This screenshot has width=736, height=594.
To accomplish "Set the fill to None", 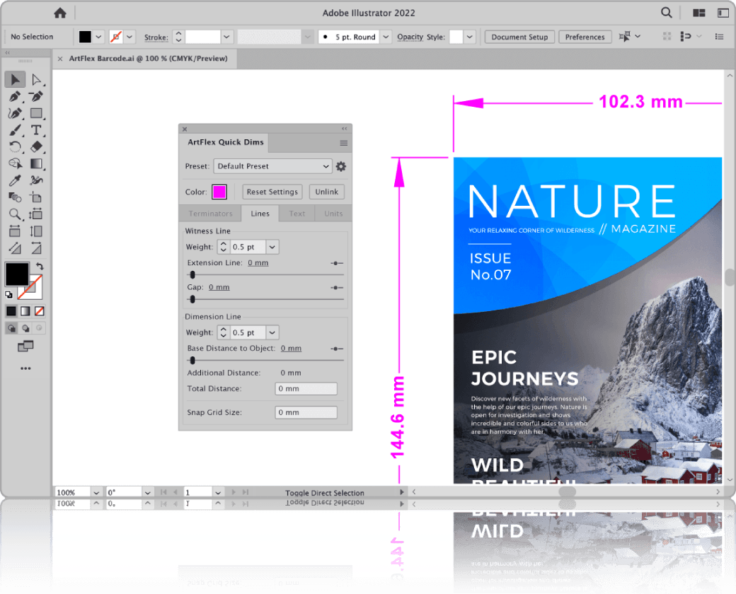I will click(x=40, y=311).
